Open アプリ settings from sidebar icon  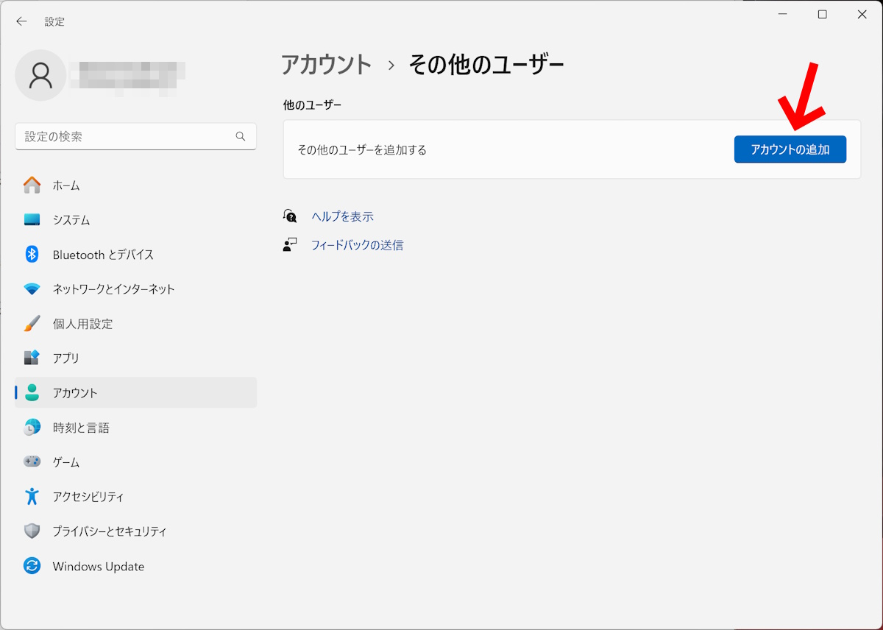coord(32,358)
